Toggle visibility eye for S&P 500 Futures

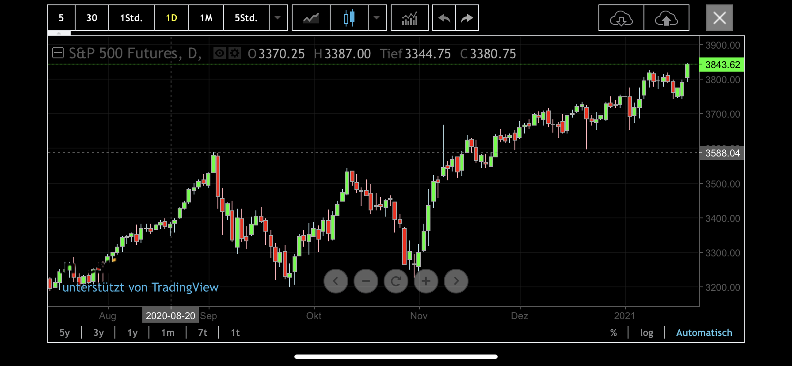pyautogui.click(x=219, y=53)
